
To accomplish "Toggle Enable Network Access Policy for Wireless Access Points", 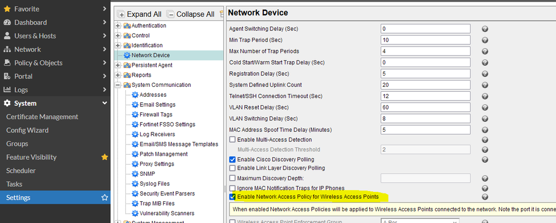I will click(233, 197).
